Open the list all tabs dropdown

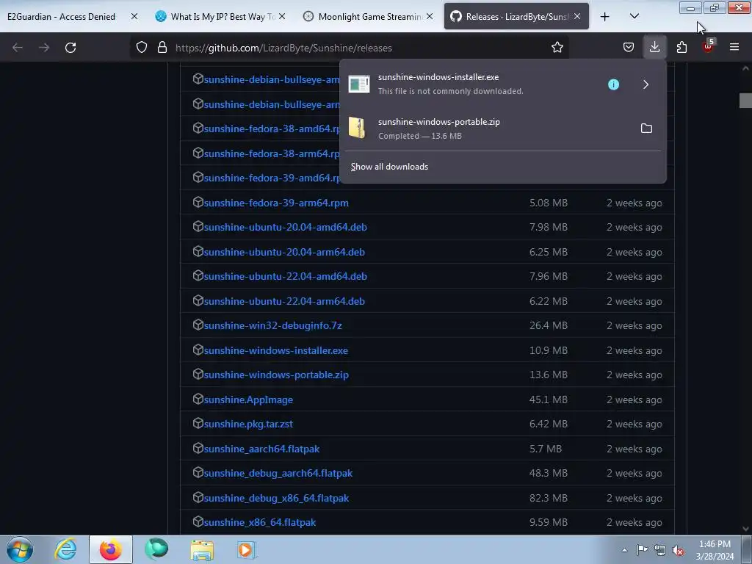634,17
